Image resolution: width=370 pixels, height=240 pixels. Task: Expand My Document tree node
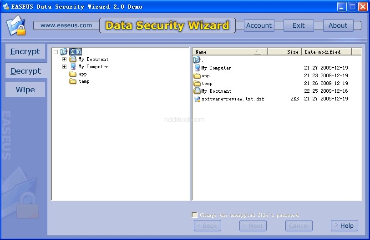(x=64, y=59)
